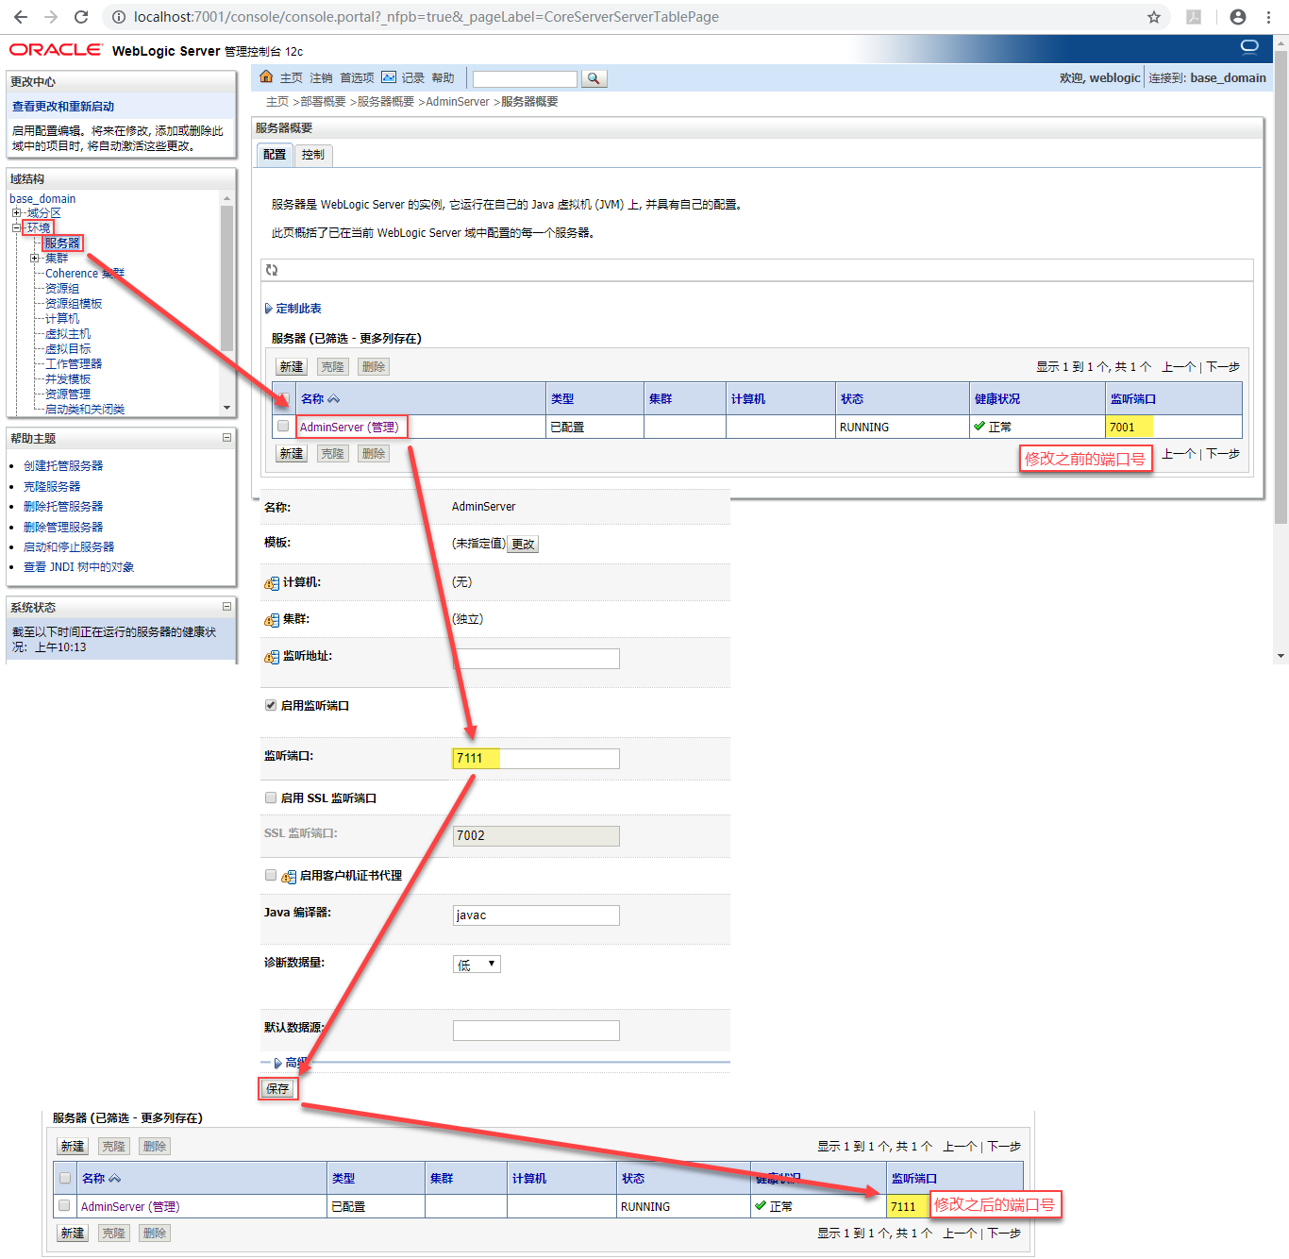
Task: Select 虚拟主机 in the domain tree
Action: tap(68, 334)
